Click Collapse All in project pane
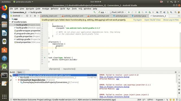 click(x=31, y=16)
